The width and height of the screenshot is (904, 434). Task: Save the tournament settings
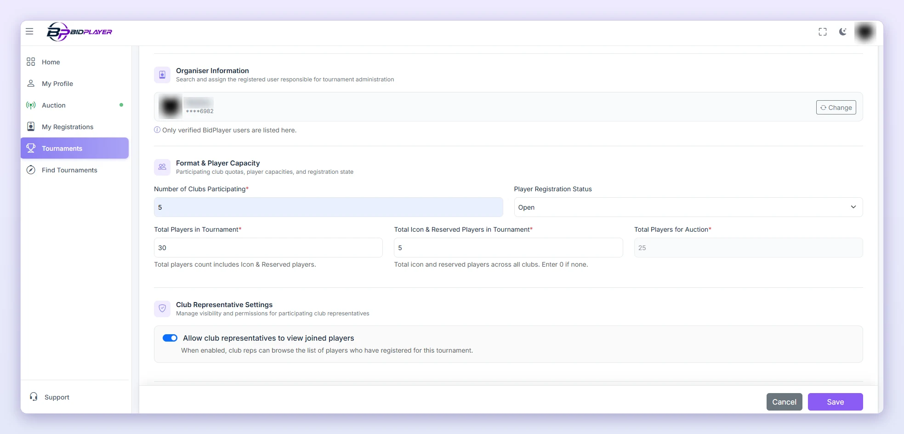coord(835,402)
